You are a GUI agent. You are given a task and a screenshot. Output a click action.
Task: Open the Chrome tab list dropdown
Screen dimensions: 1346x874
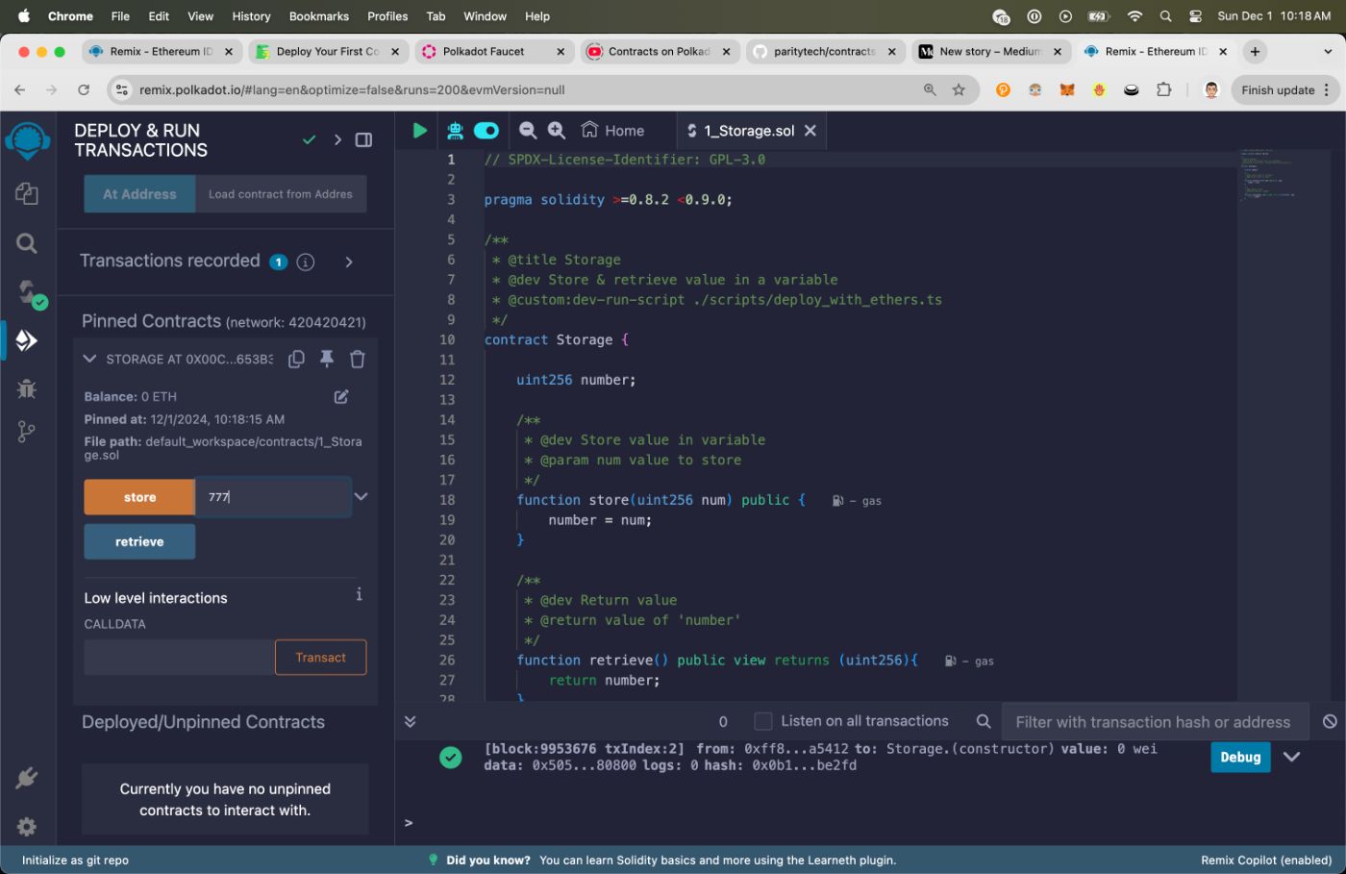pyautogui.click(x=1328, y=52)
